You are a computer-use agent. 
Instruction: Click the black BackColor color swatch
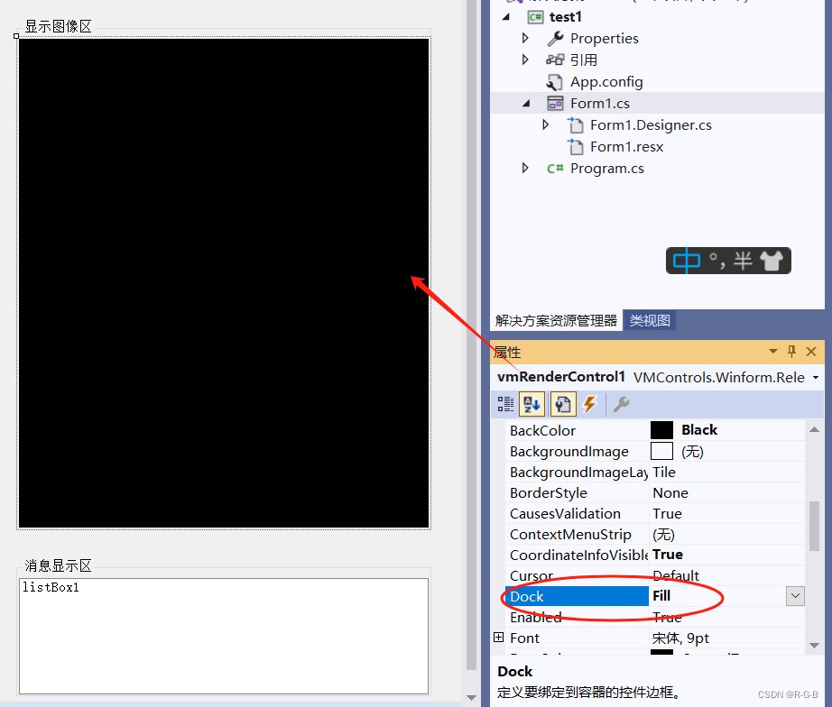tap(661, 430)
